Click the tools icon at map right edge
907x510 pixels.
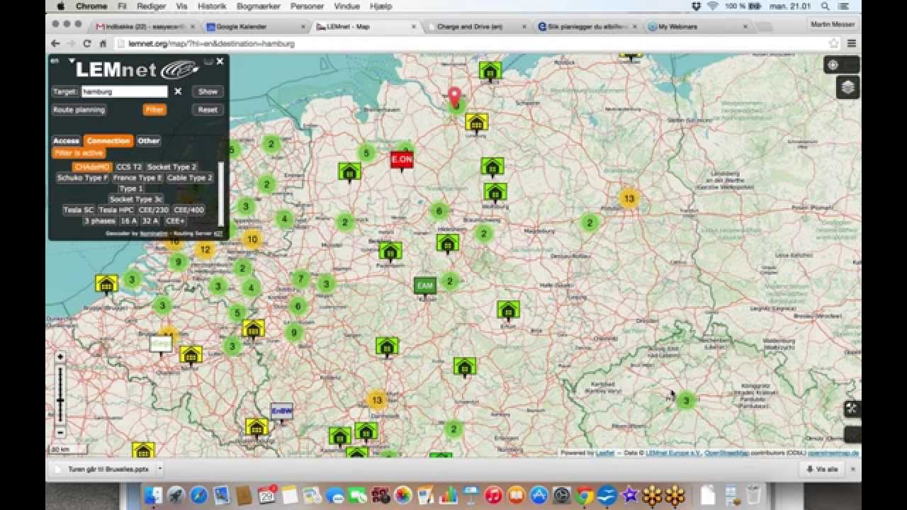point(852,409)
